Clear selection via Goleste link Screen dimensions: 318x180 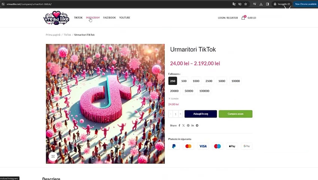tap(173, 98)
